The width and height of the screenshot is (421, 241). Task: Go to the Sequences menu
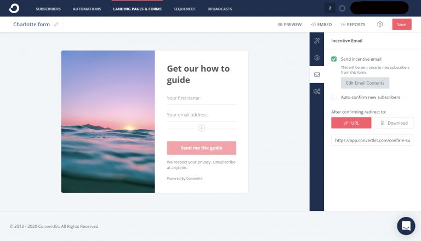[184, 9]
